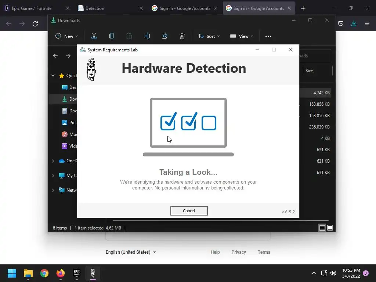Expand the OneDrive tree node
The height and width of the screenshot is (282, 376).
tap(53, 161)
